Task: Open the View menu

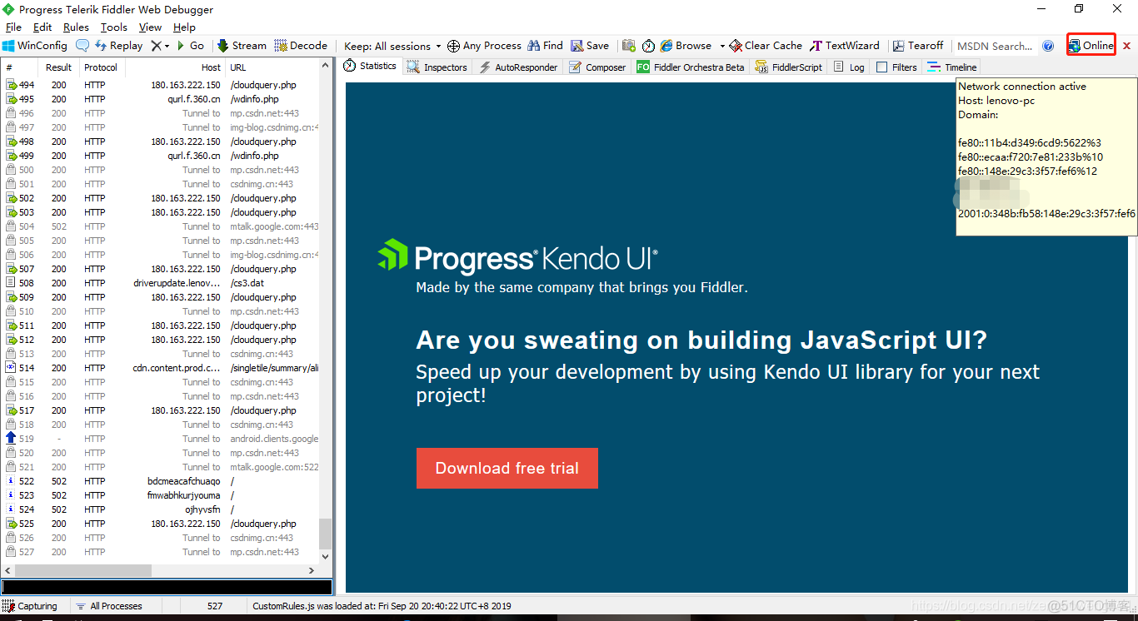Action: [x=151, y=27]
